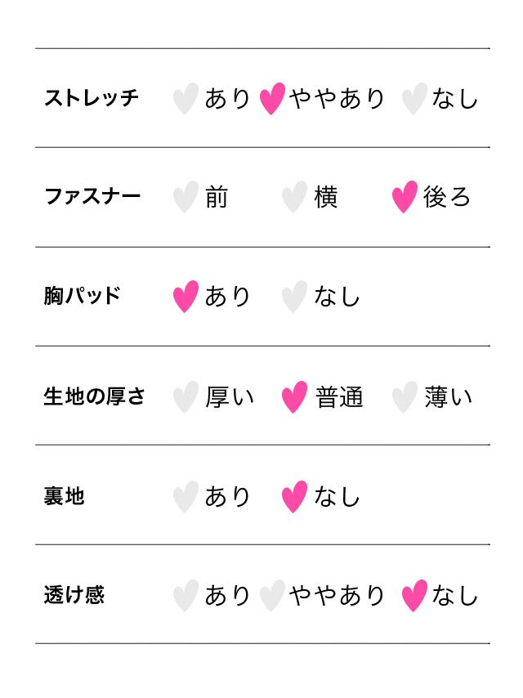The height and width of the screenshot is (698, 523).
Task: Pick the gray heart for 透け感 ややあり
Action: pos(272,596)
